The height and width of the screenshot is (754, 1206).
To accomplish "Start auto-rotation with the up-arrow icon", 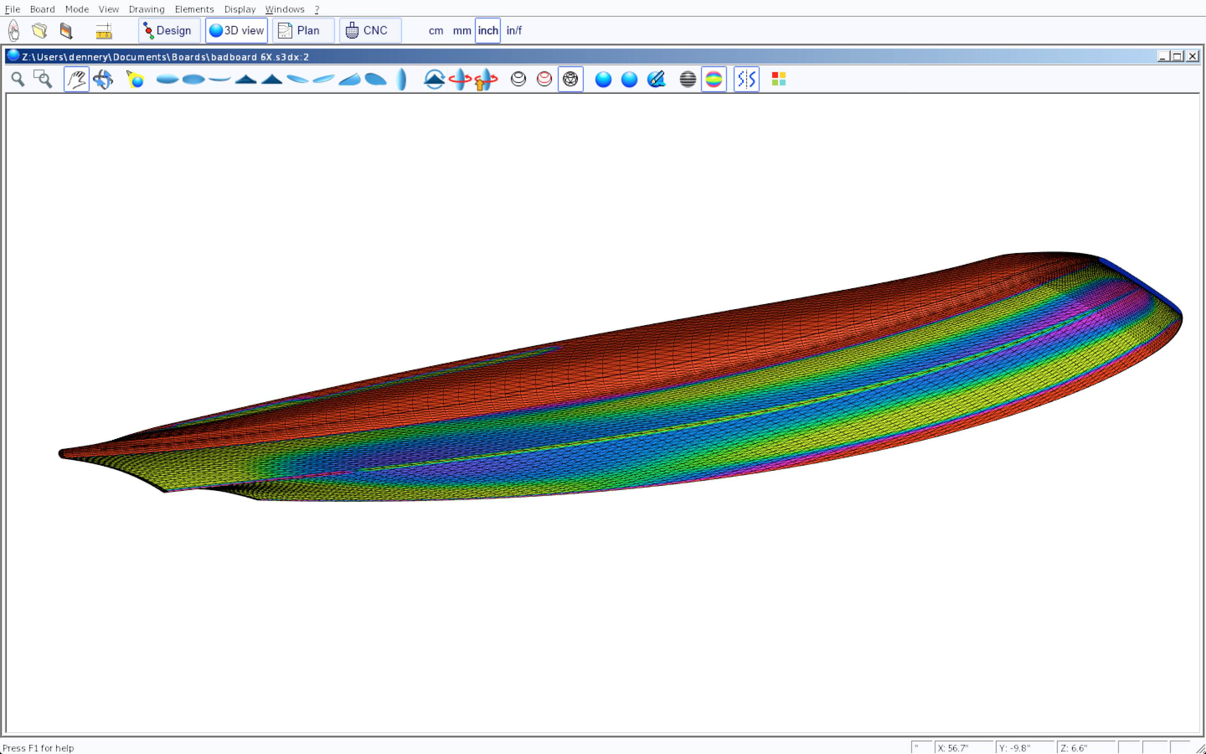I will pyautogui.click(x=486, y=79).
